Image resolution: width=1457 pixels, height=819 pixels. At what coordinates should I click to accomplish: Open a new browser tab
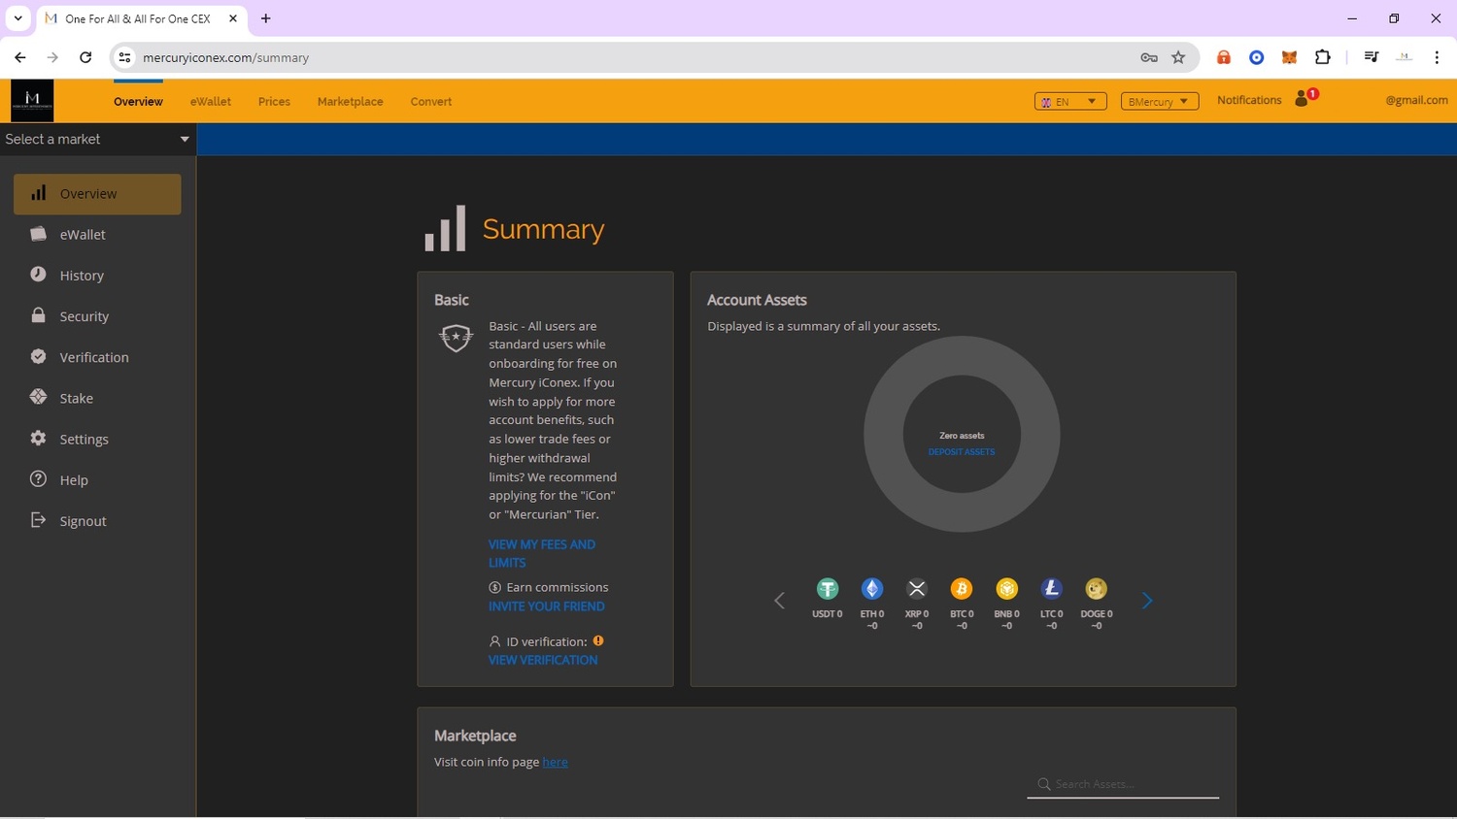265,18
